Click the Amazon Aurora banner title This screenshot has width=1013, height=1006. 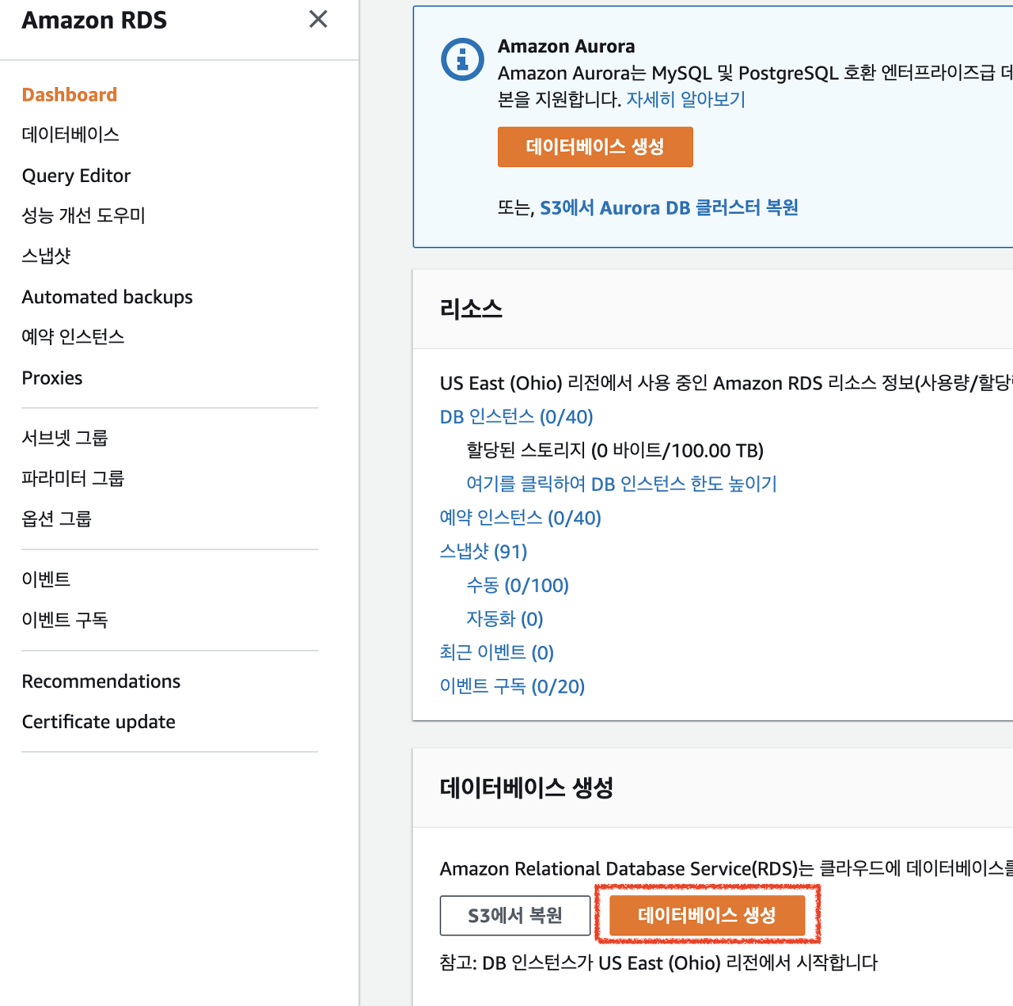(567, 46)
